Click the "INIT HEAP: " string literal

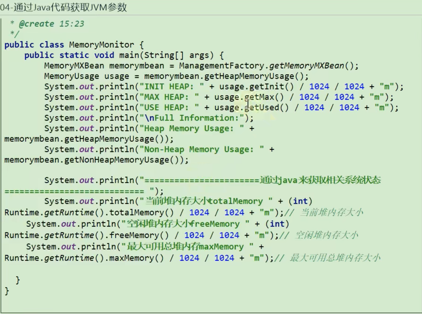coord(172,87)
